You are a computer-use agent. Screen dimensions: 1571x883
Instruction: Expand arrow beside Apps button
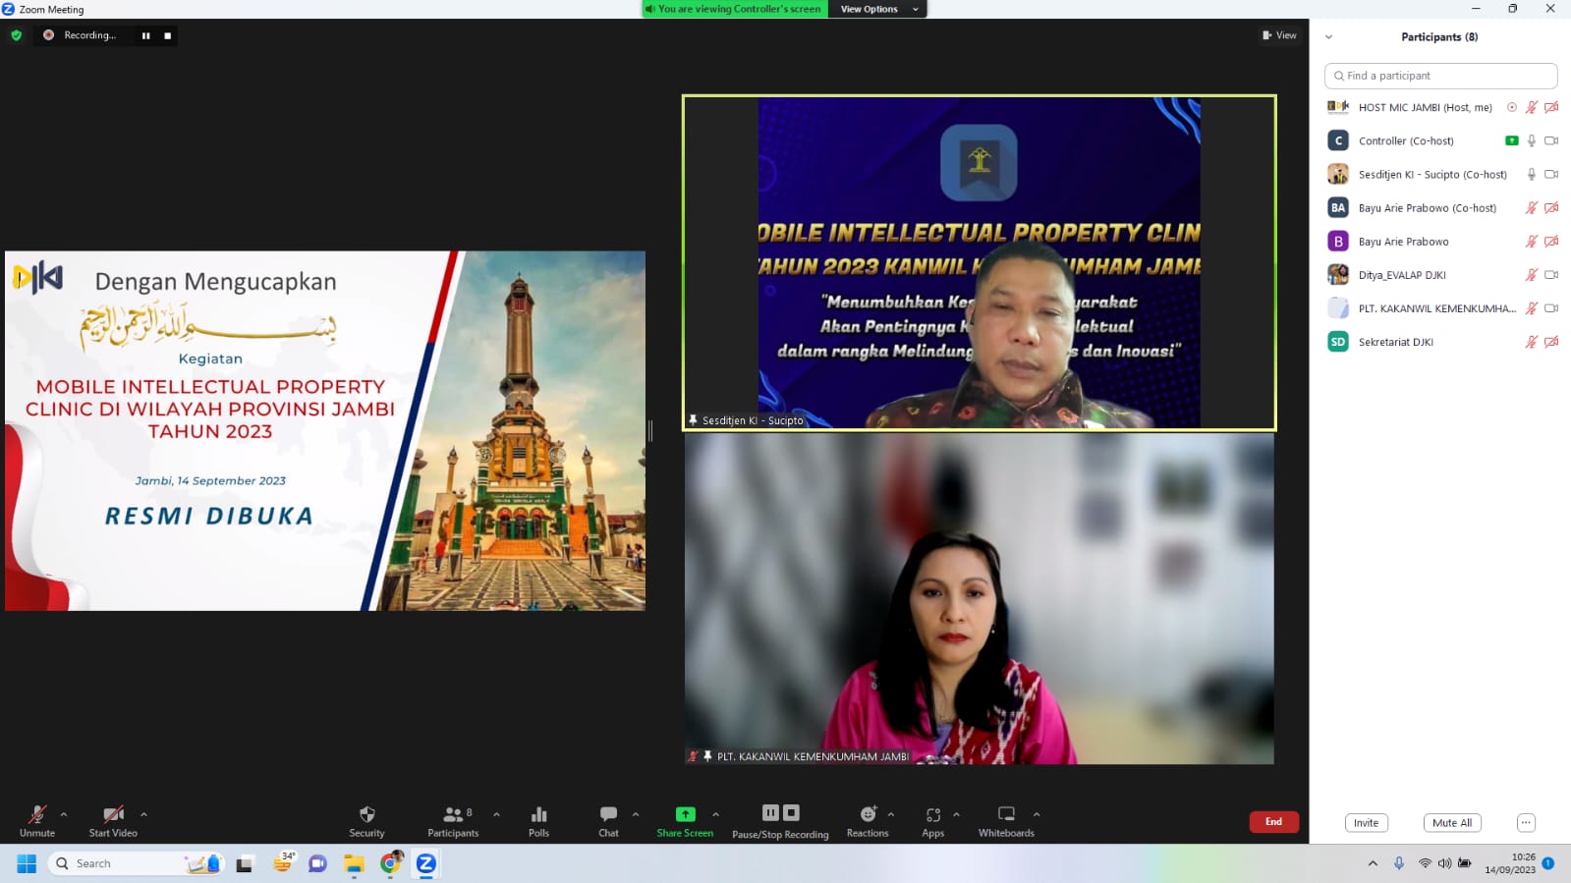click(x=956, y=814)
